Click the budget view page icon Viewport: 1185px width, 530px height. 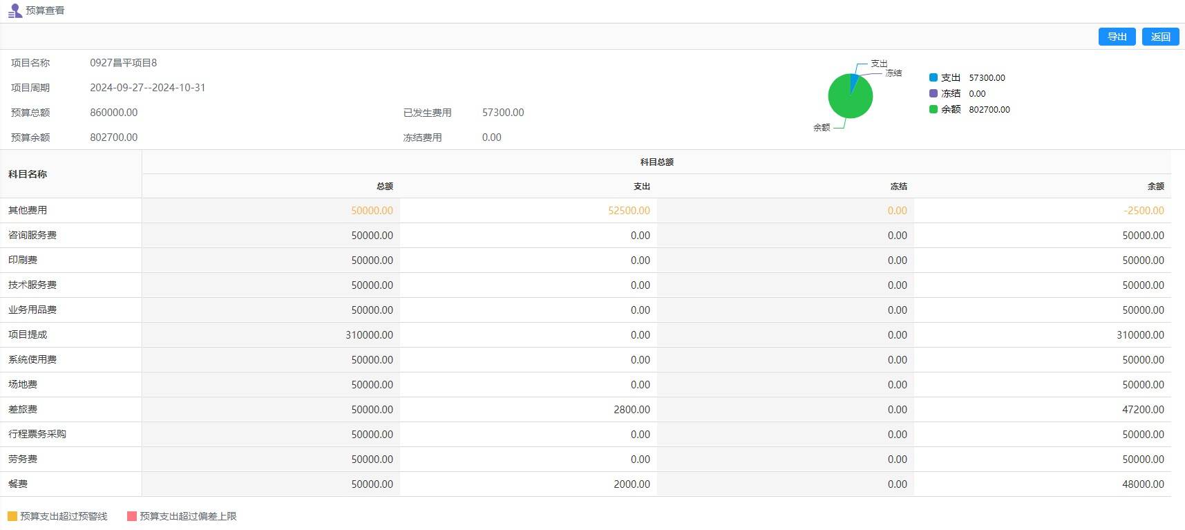pos(15,11)
